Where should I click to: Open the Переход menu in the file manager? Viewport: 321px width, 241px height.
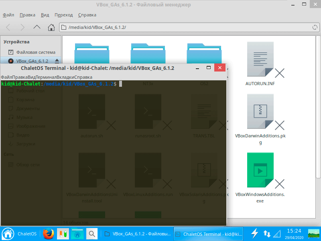tap(64, 15)
